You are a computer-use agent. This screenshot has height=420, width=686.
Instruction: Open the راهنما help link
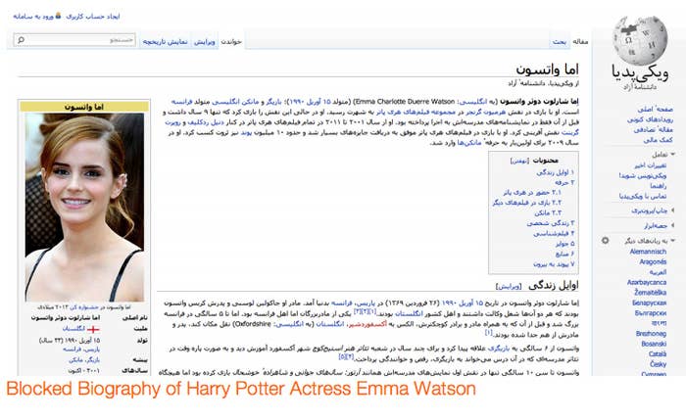point(659,186)
